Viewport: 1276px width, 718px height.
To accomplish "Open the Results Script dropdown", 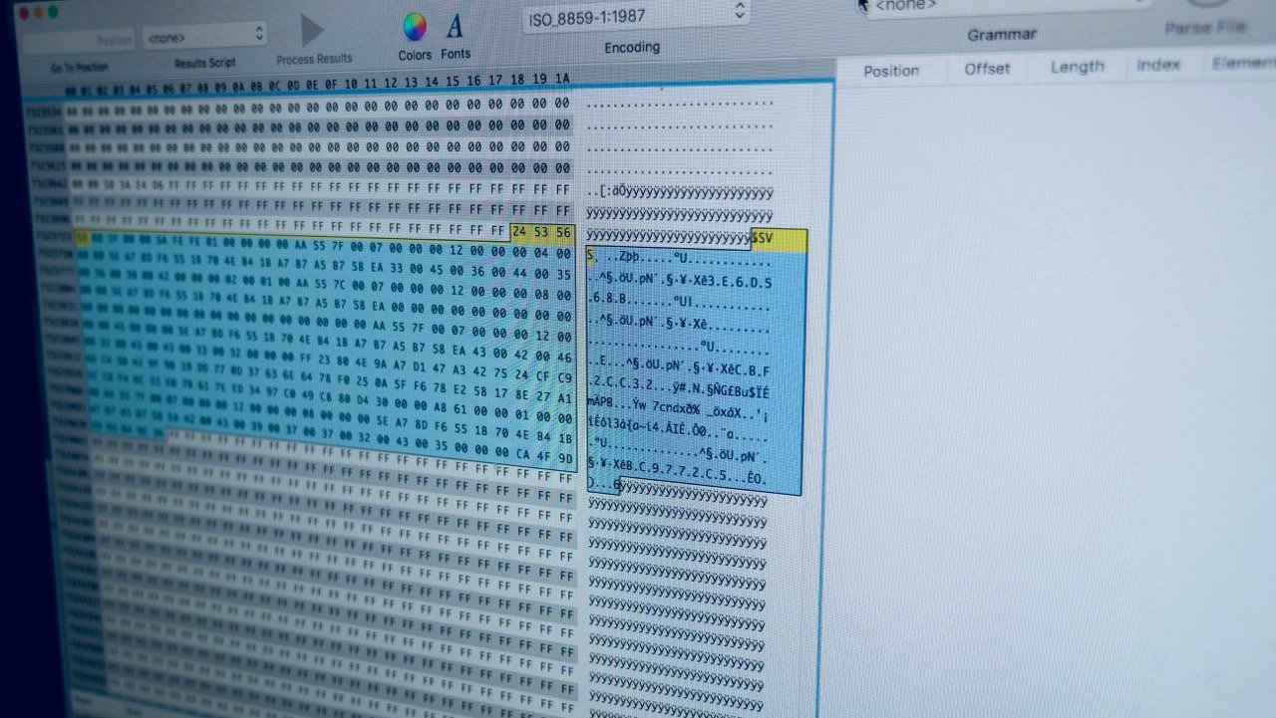I will coord(204,37).
